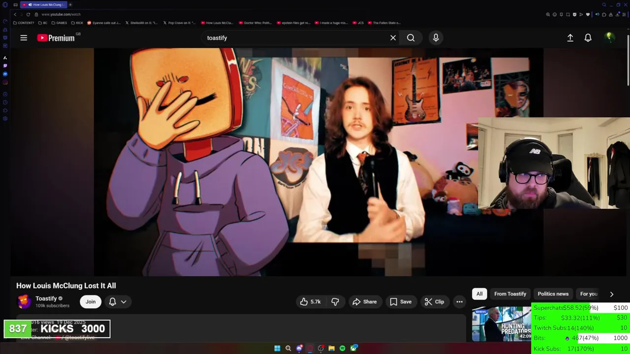The height and width of the screenshot is (354, 630).
Task: Open 'epstein files get re...' bookmark
Action: tap(293, 23)
